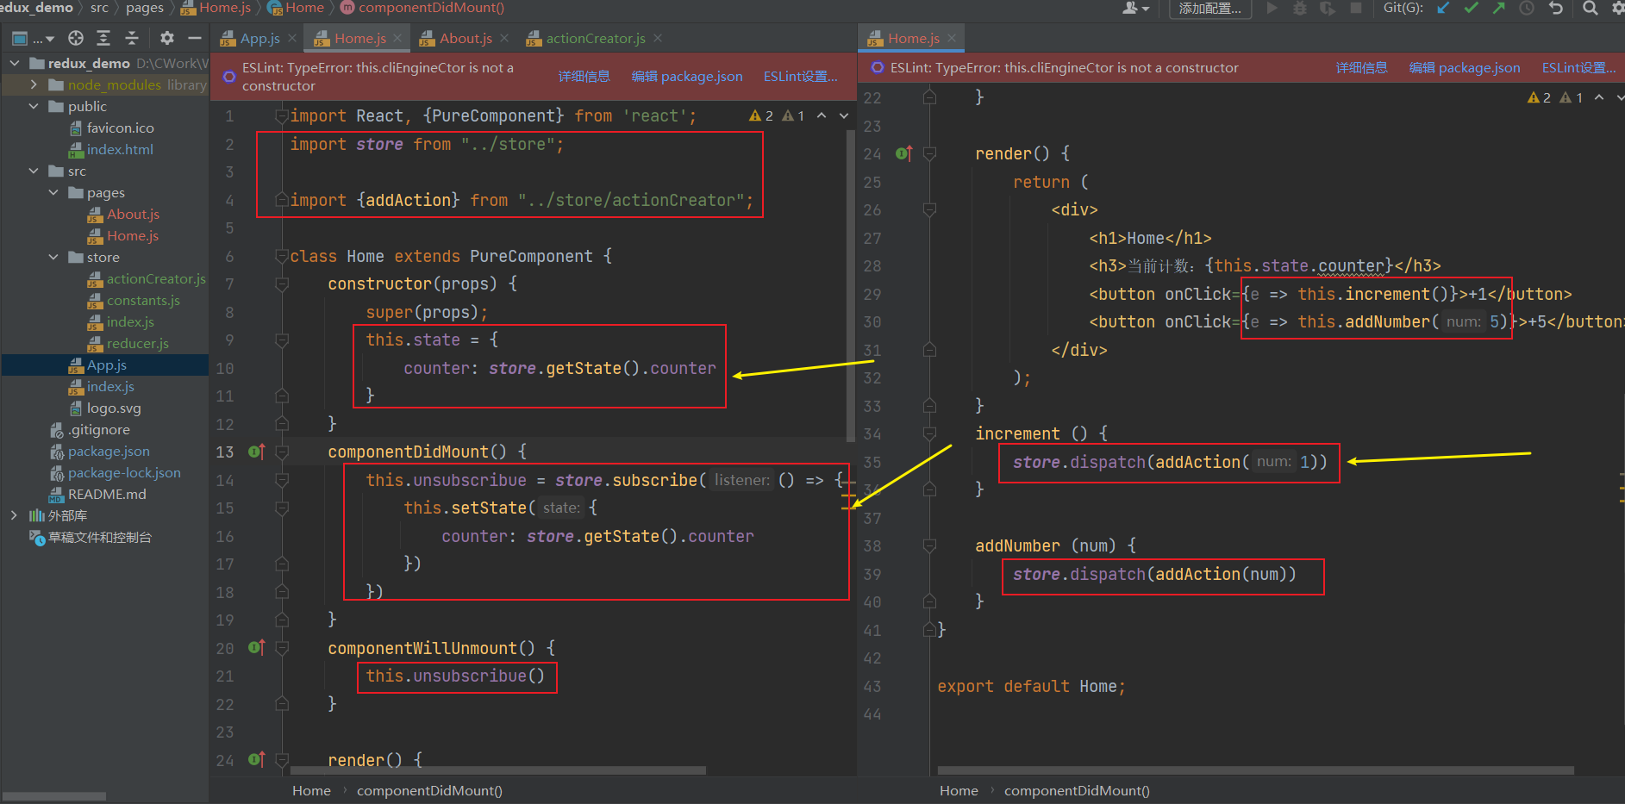Open favicon.ico in project tree
This screenshot has width=1625, height=804.
tap(121, 128)
